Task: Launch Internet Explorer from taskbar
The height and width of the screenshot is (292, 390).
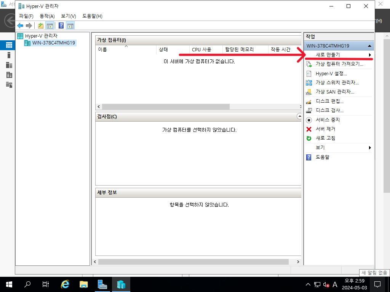Action: click(65, 284)
